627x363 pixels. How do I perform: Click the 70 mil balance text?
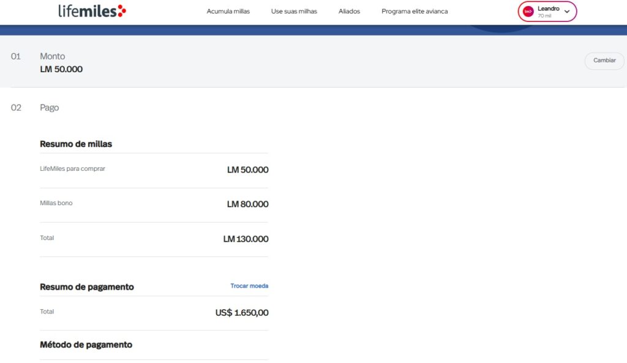pos(544,16)
